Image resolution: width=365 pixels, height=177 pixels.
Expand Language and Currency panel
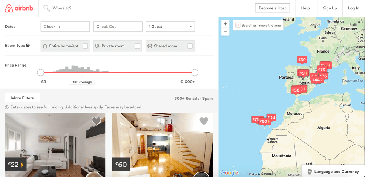pos(333,171)
